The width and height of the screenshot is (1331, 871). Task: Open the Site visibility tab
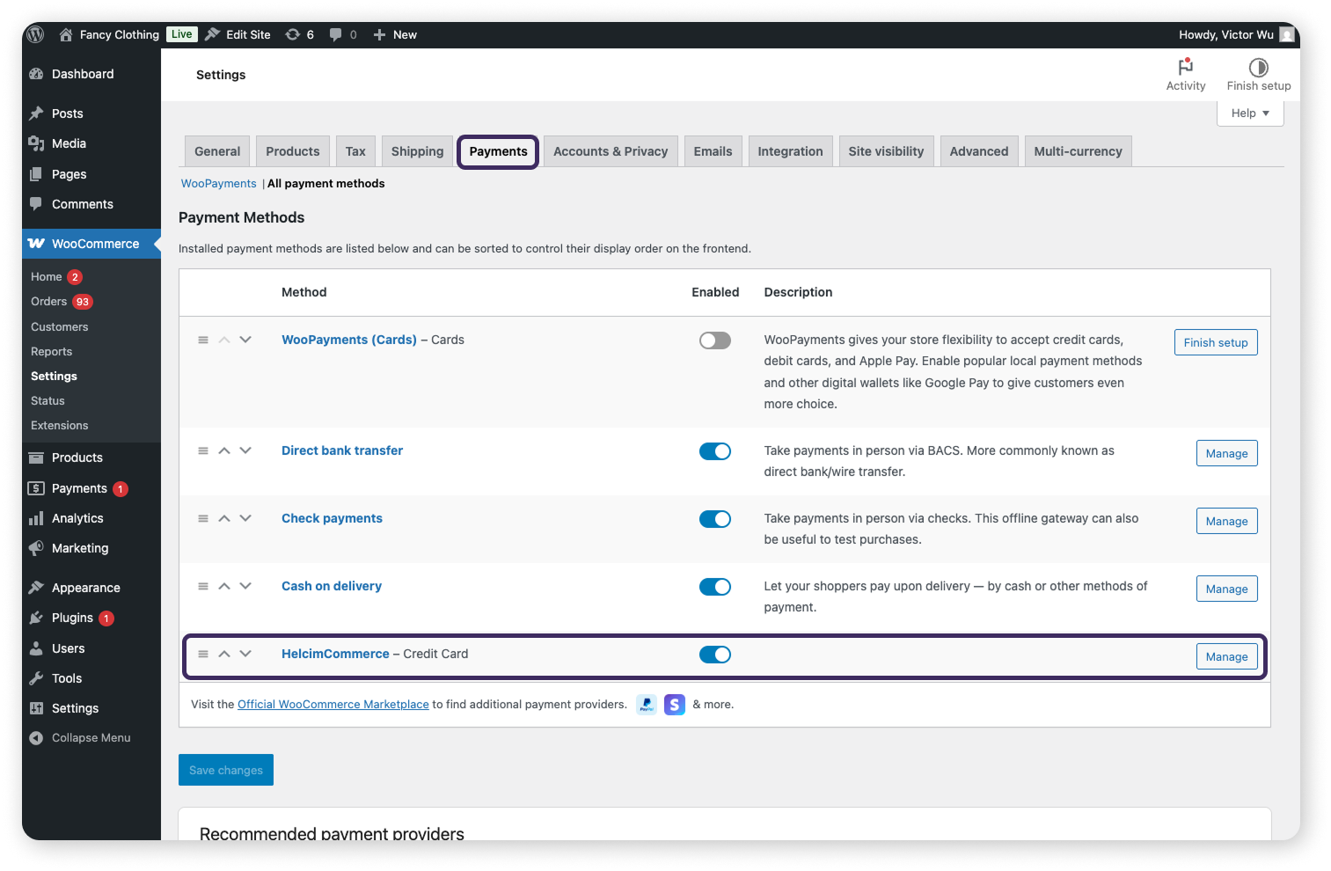point(886,151)
